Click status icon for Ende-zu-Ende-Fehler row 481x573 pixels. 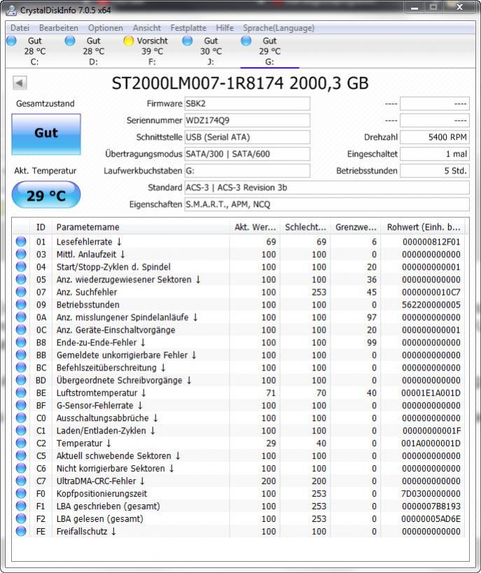pos(21,342)
